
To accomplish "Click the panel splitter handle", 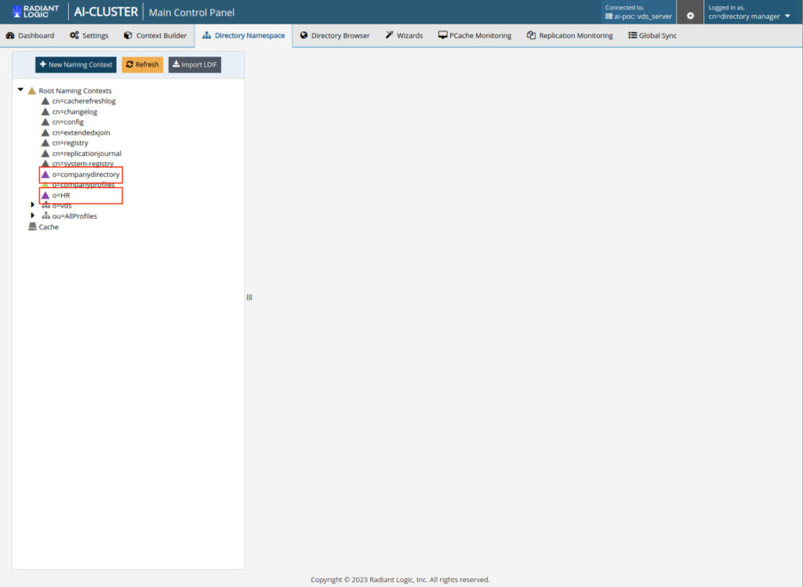I will [249, 297].
